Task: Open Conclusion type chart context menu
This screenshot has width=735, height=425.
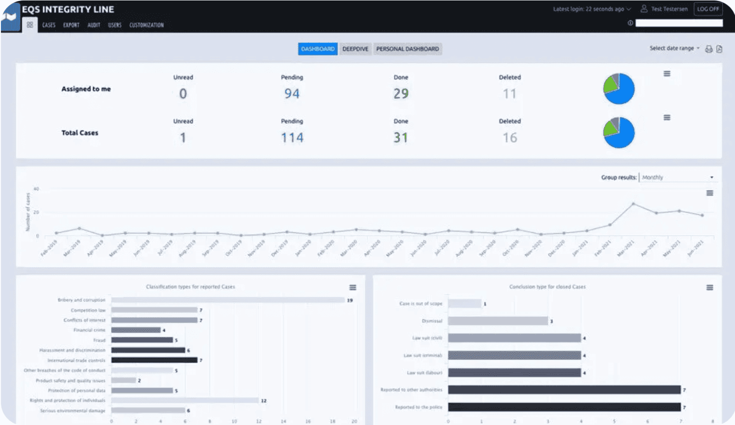Action: point(710,288)
